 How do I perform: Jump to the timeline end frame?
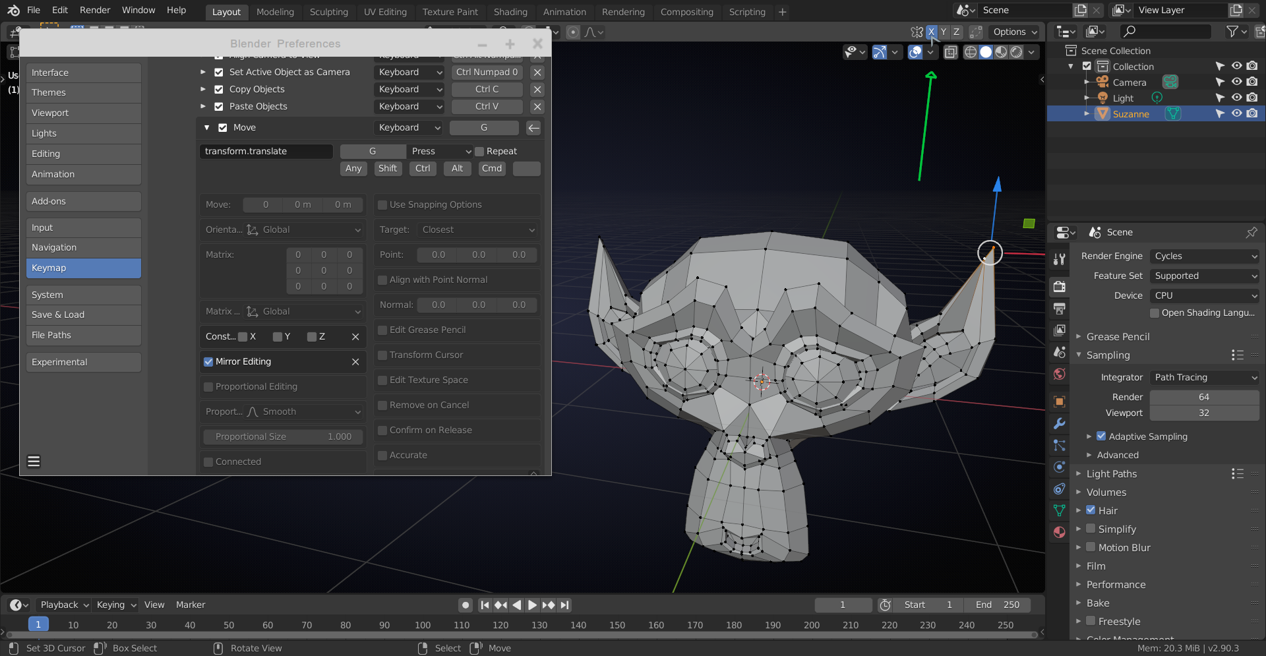click(564, 605)
